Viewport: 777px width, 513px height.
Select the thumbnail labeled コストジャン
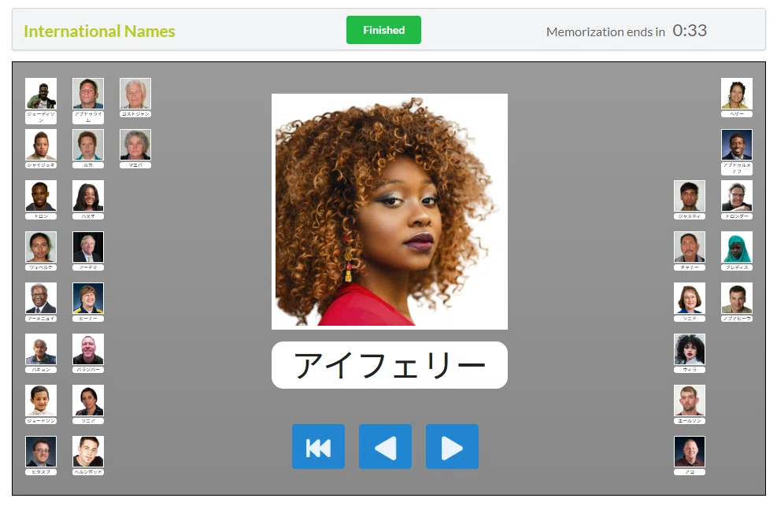tap(135, 94)
